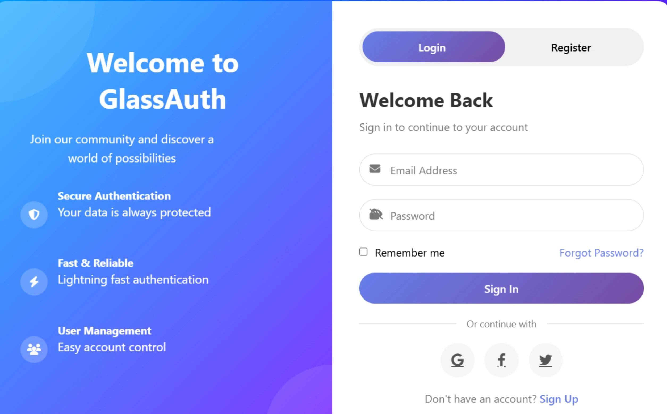Click the Or continue with divider text
The image size is (667, 414).
(501, 324)
